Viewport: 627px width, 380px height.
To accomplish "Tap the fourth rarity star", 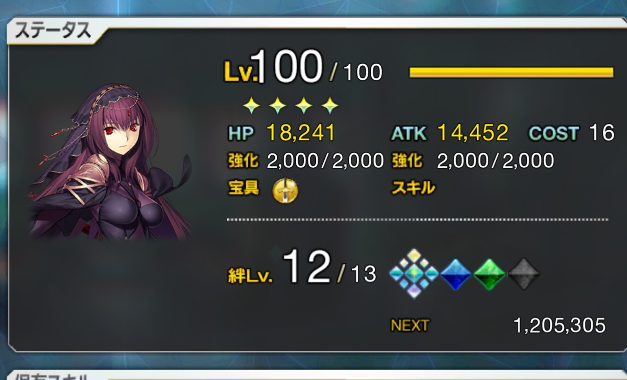I will tap(330, 105).
